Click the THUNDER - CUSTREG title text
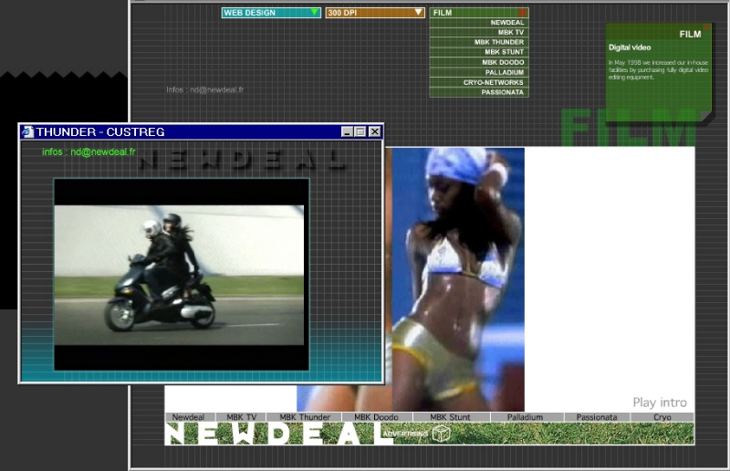This screenshot has height=471, width=730. (x=100, y=131)
